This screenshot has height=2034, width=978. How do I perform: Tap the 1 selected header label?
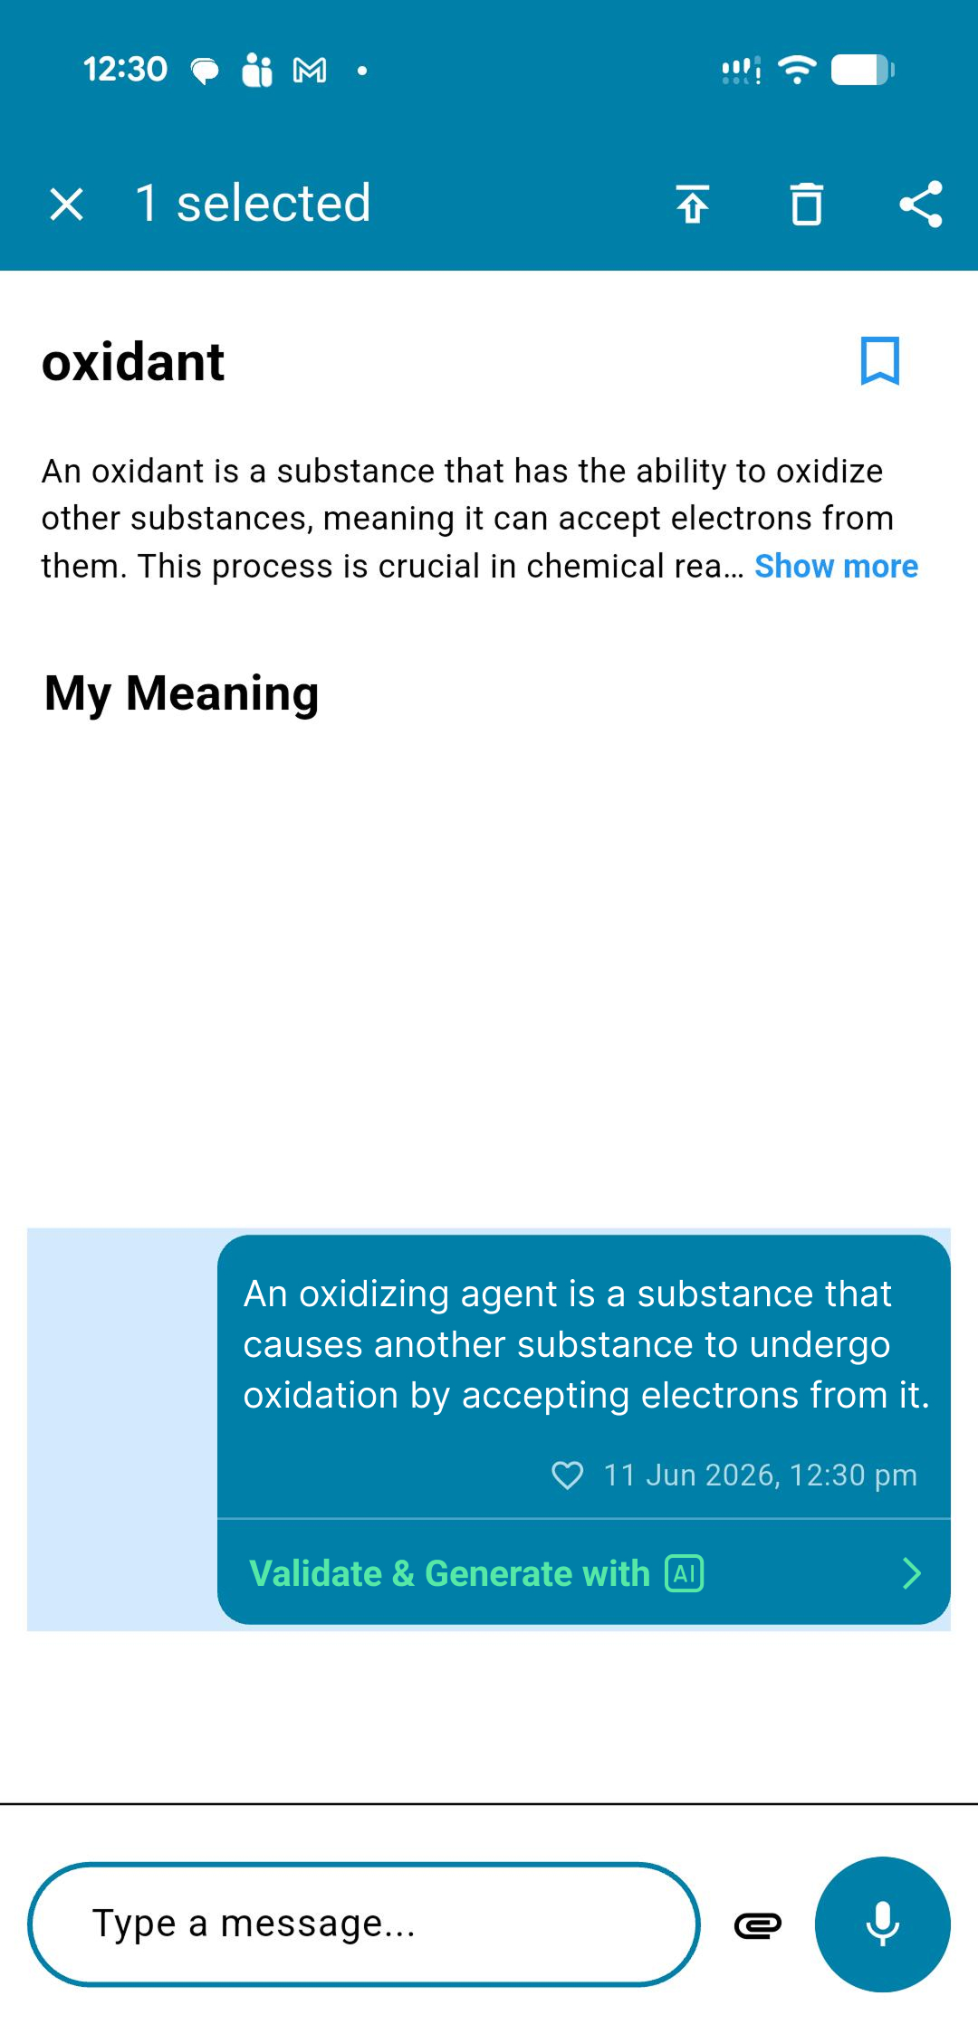[x=253, y=203]
